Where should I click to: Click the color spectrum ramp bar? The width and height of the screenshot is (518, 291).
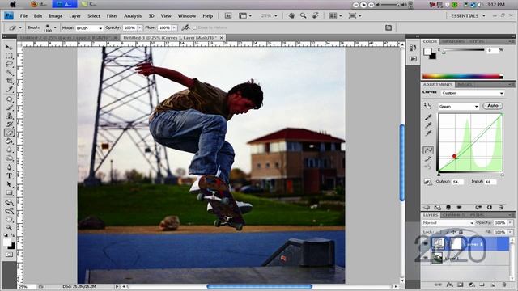click(462, 77)
